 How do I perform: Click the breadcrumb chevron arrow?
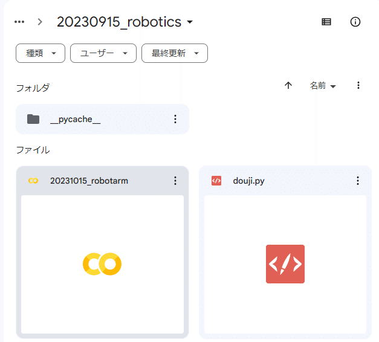click(x=40, y=22)
